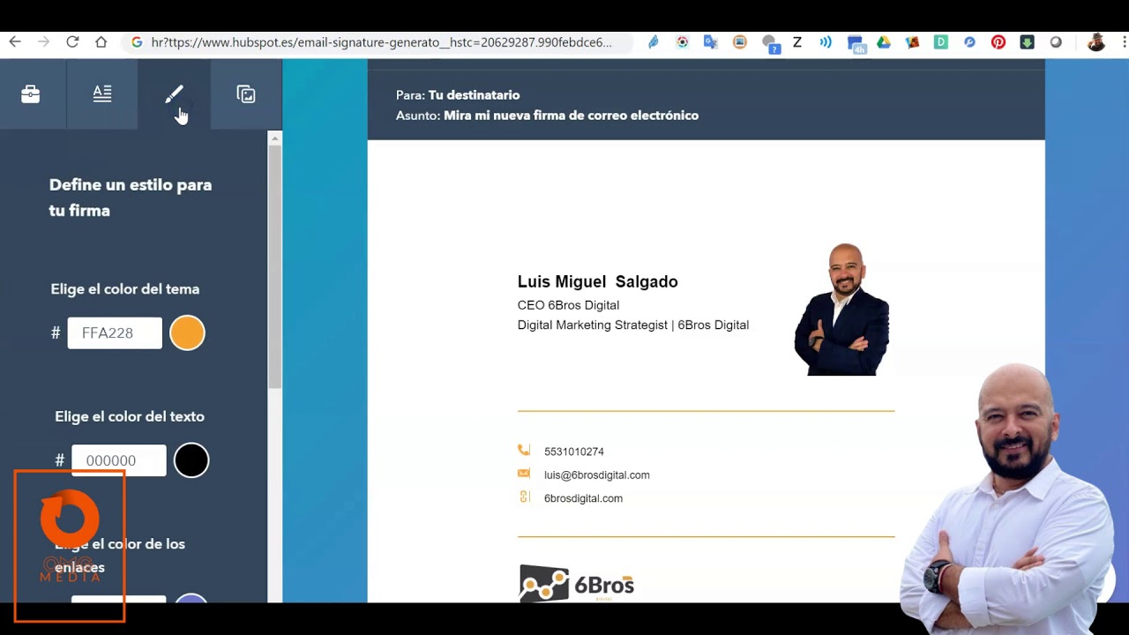1129x635 pixels.
Task: Reload the browser page
Action: pyautogui.click(x=72, y=42)
